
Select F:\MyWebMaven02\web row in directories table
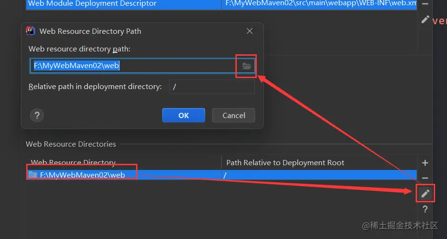221,175
